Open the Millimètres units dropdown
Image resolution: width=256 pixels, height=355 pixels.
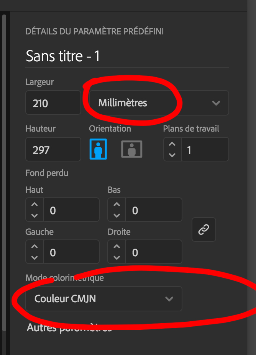[159, 103]
